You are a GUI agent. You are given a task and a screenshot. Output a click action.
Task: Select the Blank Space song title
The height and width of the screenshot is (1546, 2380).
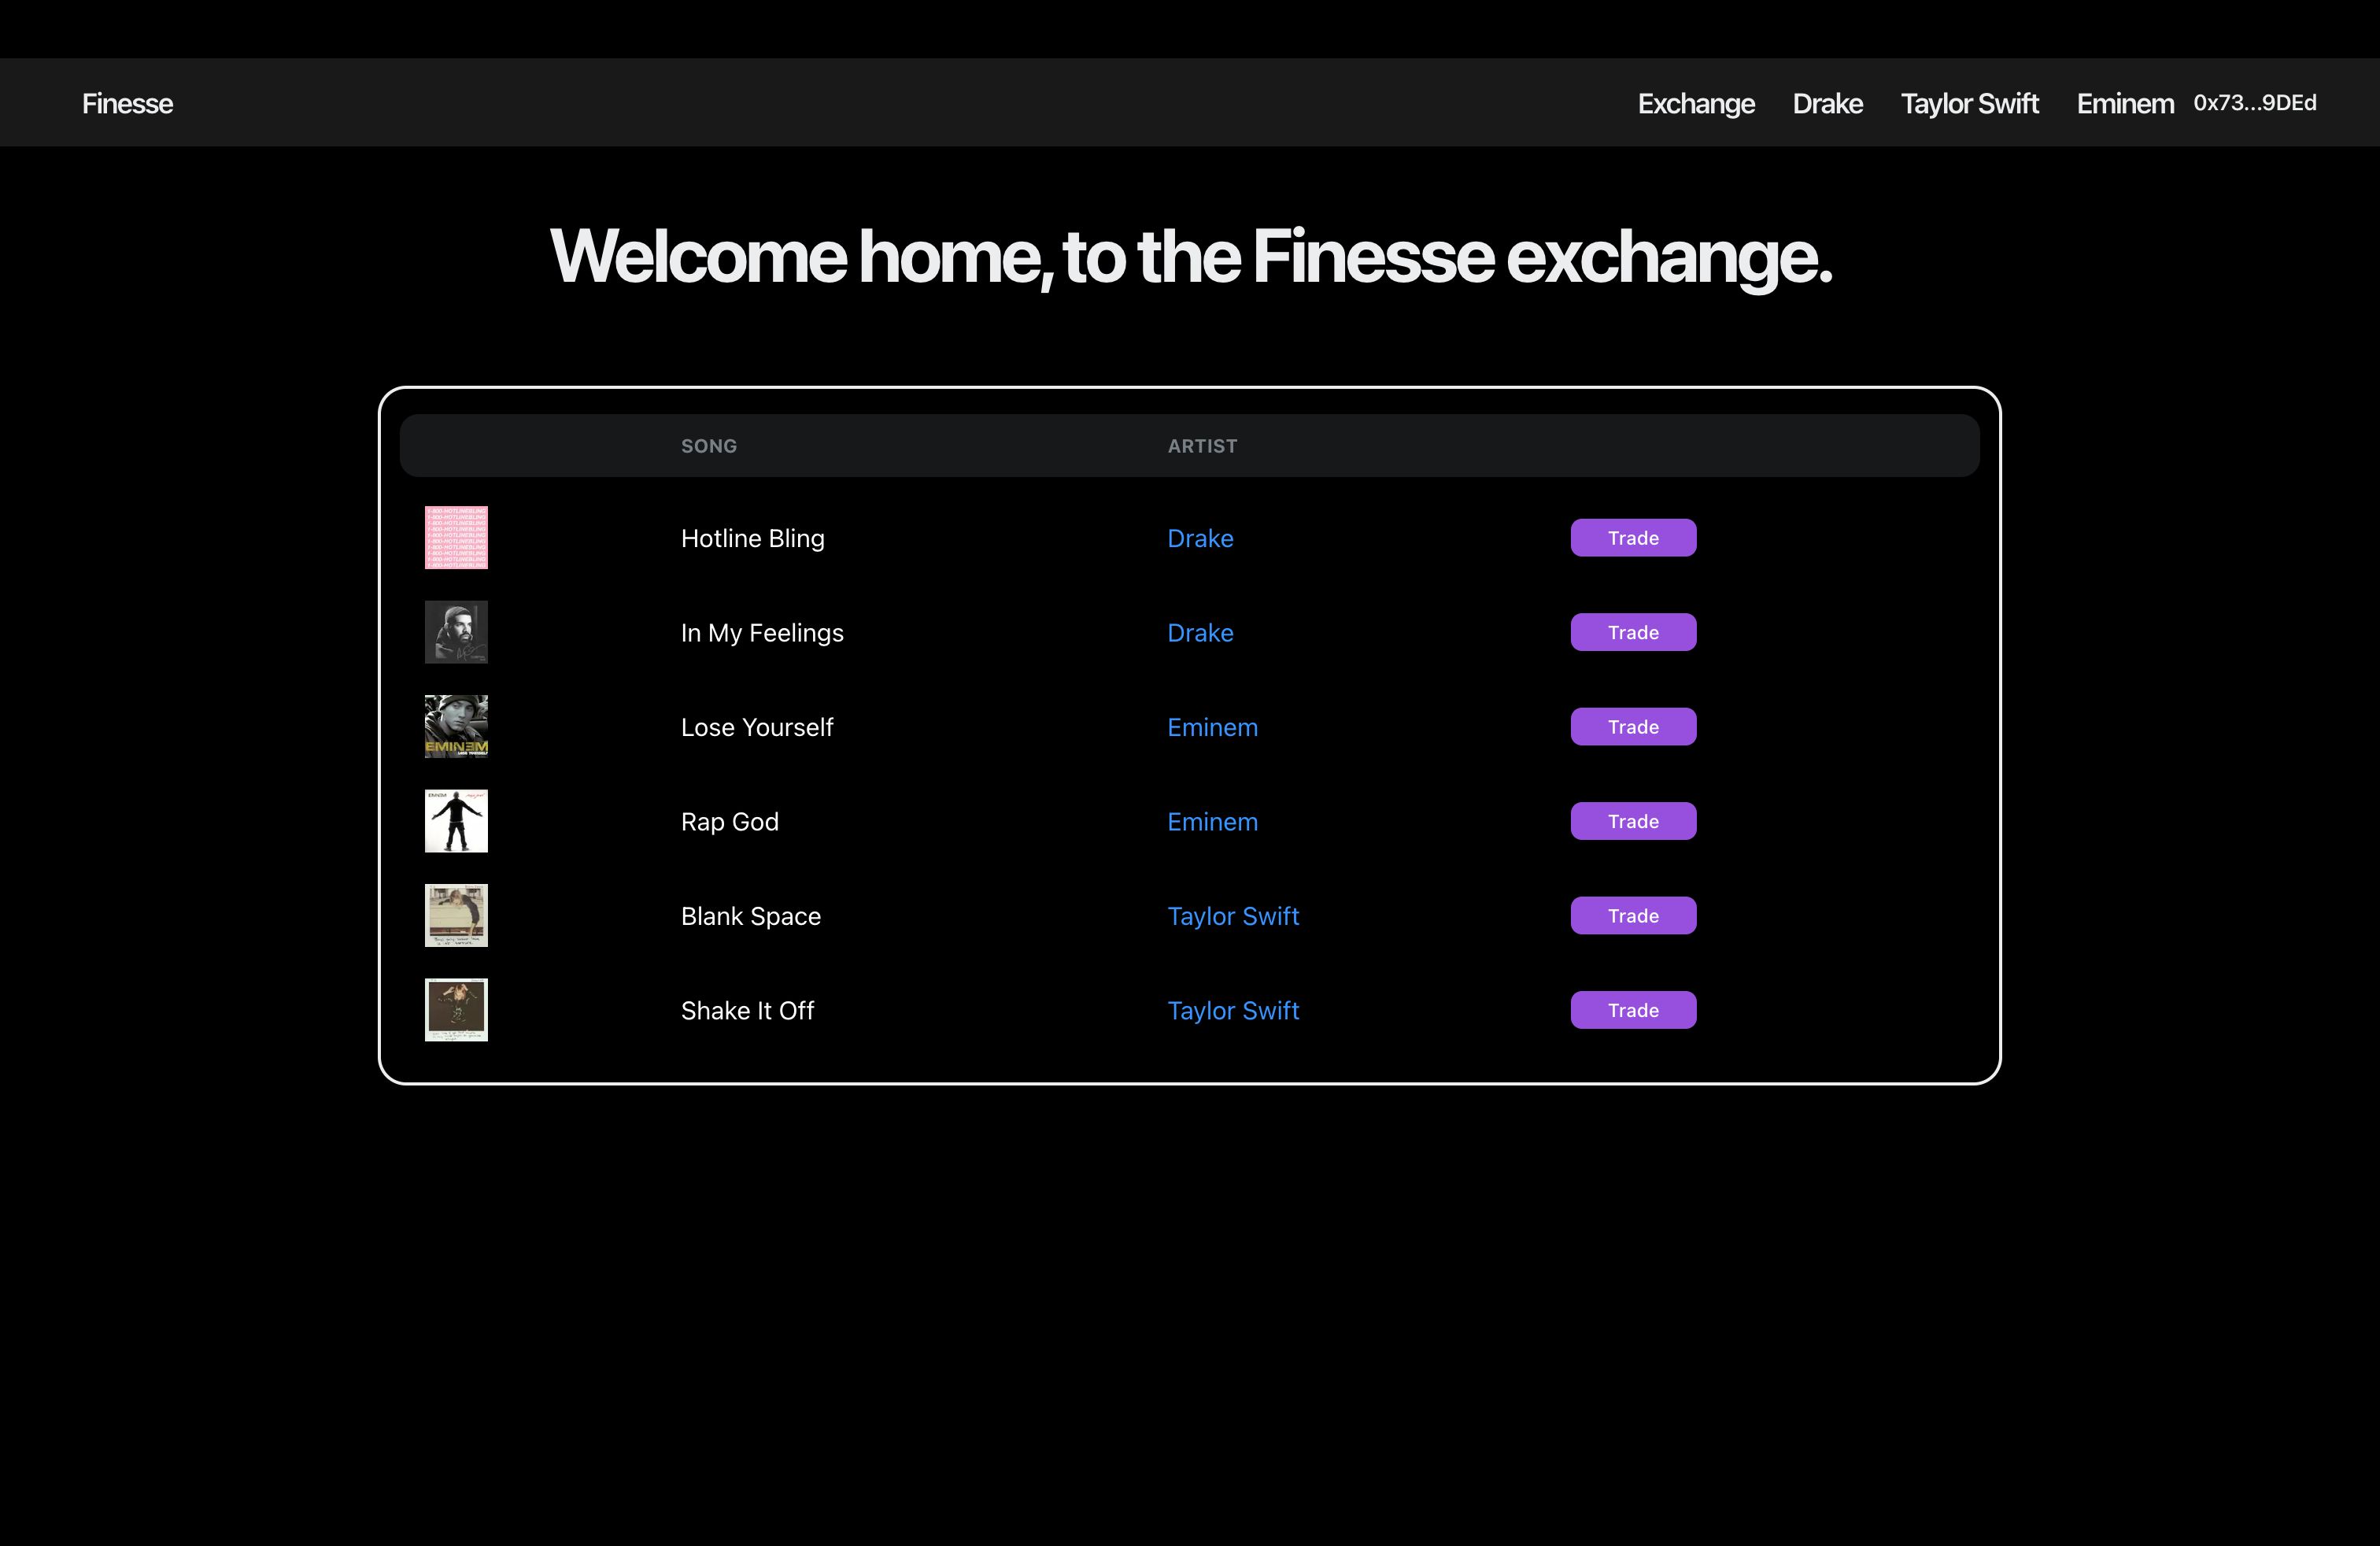pos(750,916)
